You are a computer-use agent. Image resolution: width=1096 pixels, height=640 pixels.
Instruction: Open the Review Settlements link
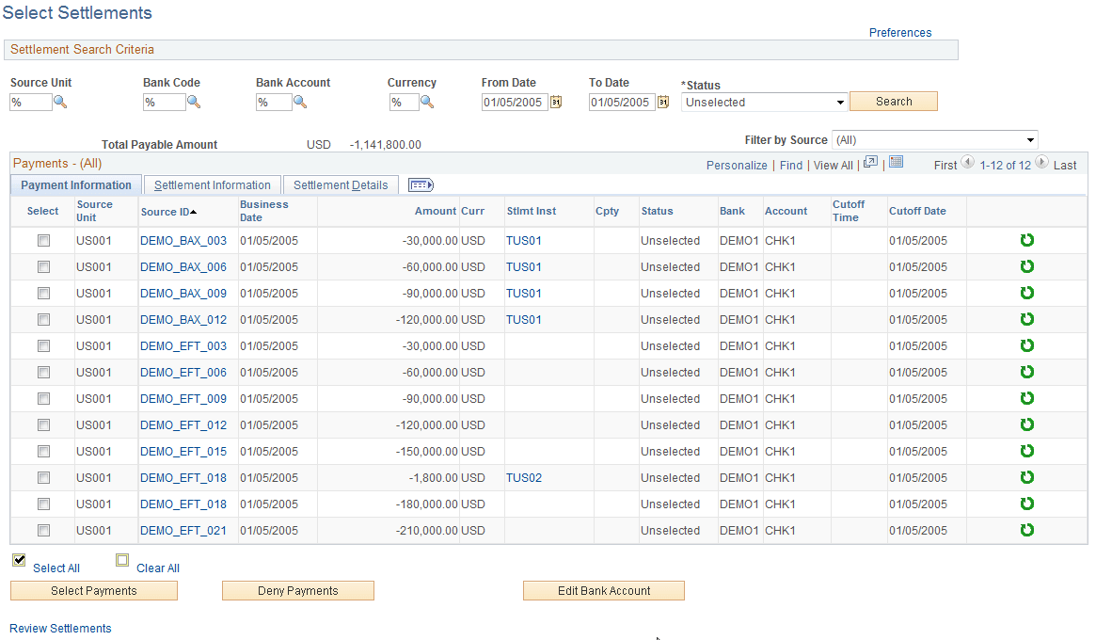pyautogui.click(x=59, y=628)
